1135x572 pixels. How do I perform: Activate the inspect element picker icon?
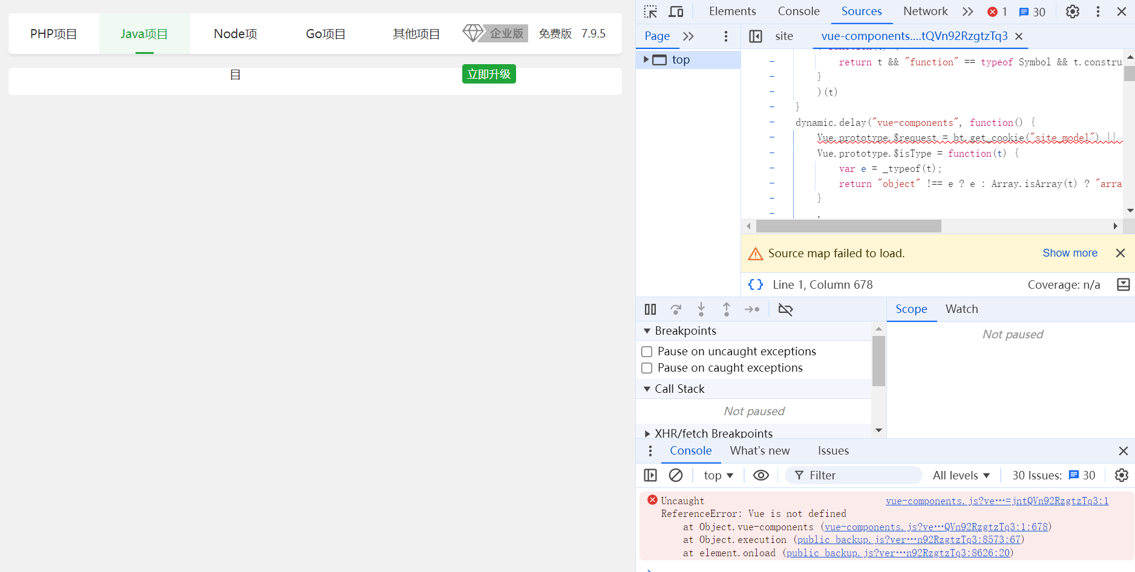click(x=650, y=12)
